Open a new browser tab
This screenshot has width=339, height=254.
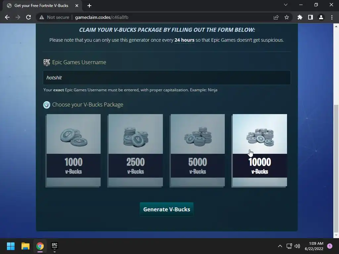89,6
